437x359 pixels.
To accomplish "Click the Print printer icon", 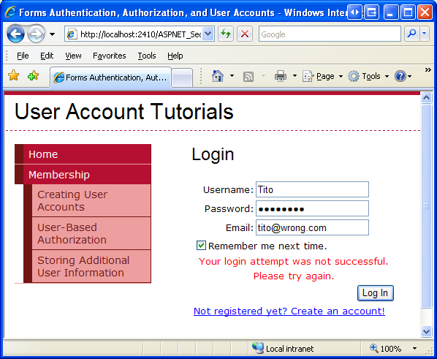I will click(281, 76).
